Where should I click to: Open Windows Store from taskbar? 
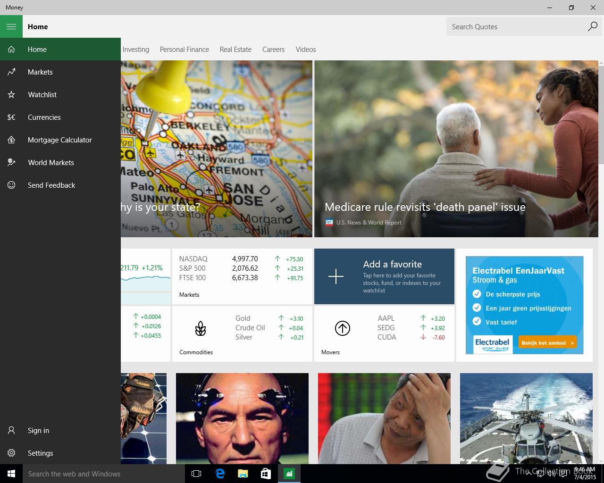click(266, 474)
